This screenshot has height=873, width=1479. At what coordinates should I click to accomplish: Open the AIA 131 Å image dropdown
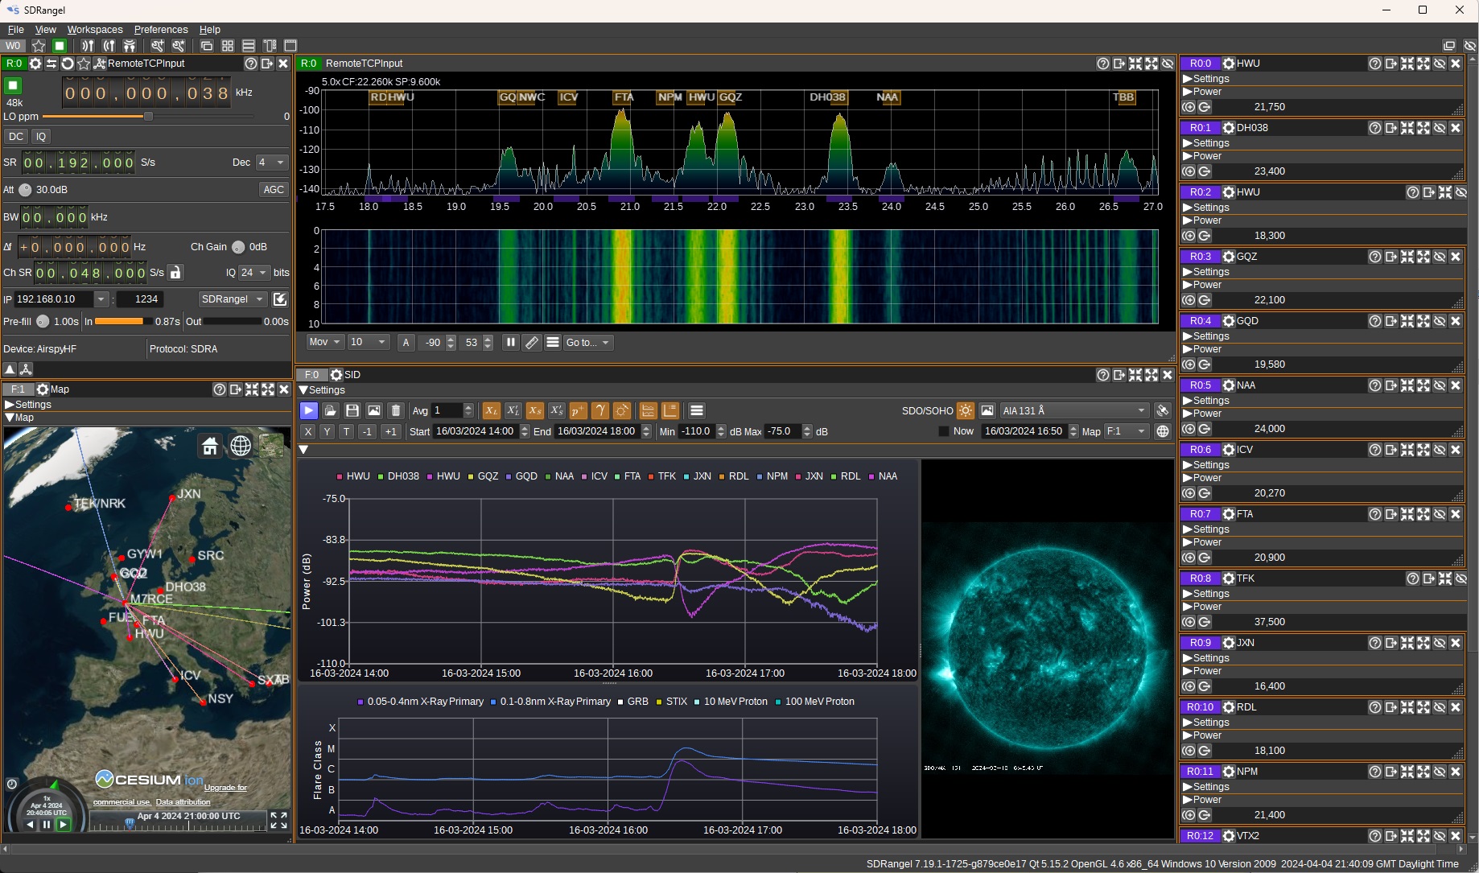click(1073, 411)
